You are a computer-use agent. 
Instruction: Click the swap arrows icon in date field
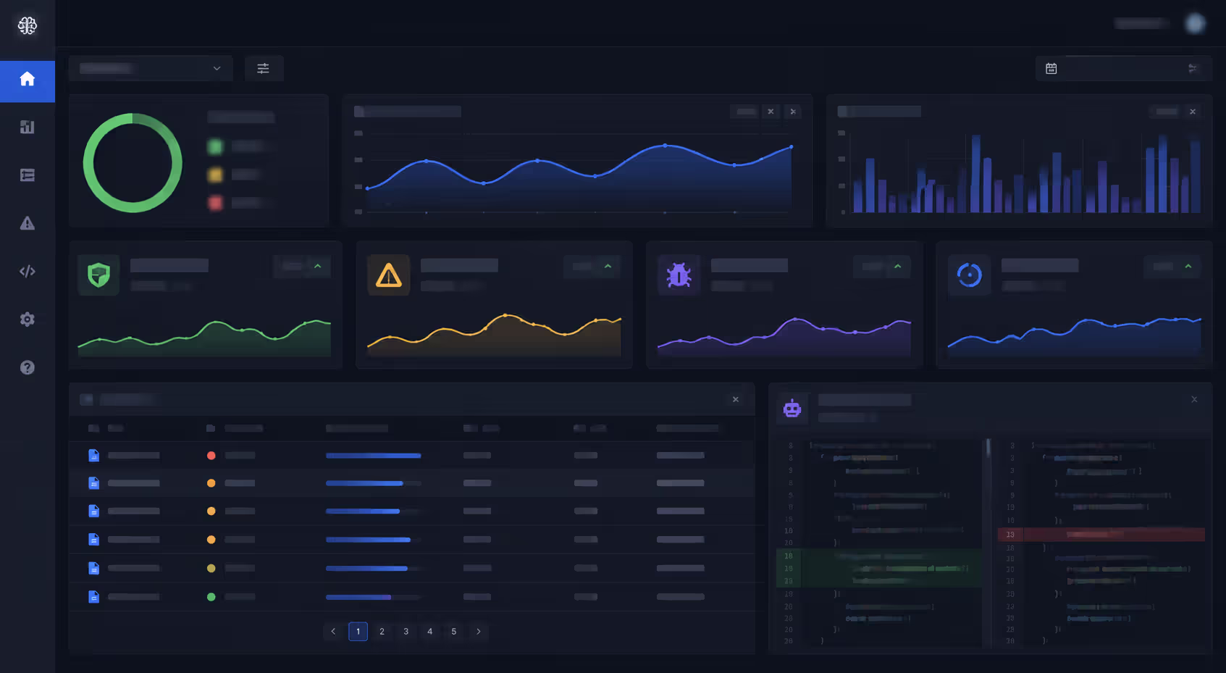click(1192, 68)
